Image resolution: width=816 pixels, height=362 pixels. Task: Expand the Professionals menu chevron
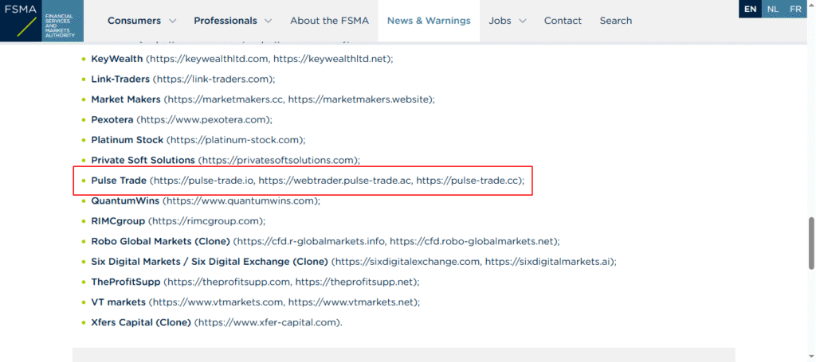[x=268, y=21]
